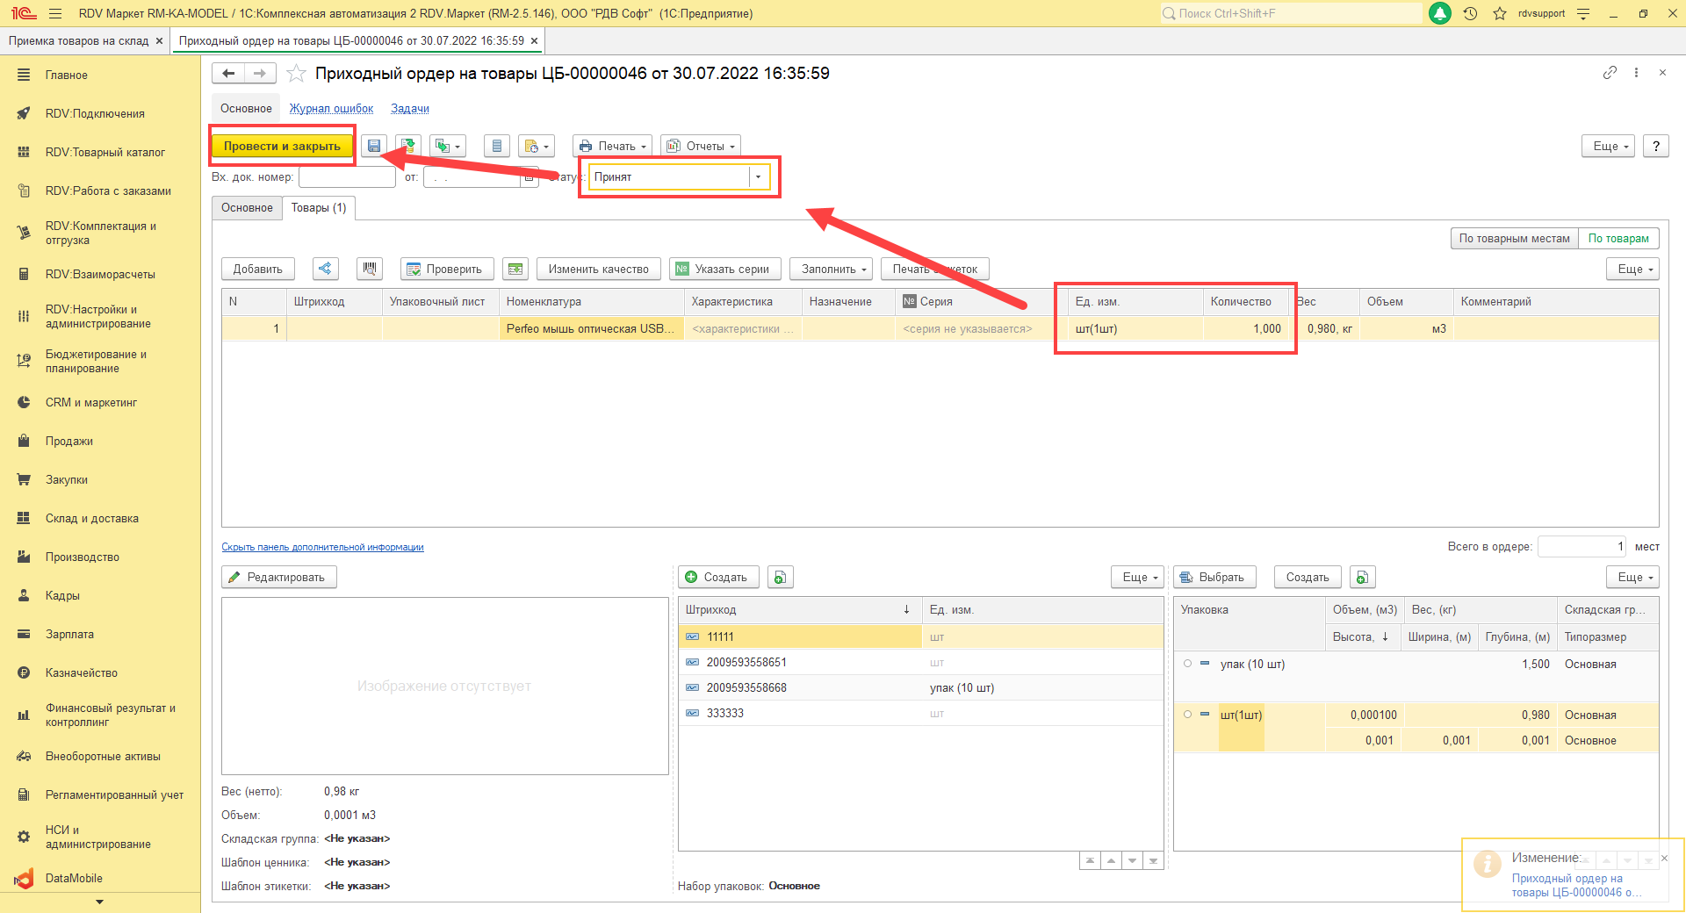Switch view to По товарам
Image resolution: width=1686 pixels, height=913 pixels.
1618,238
